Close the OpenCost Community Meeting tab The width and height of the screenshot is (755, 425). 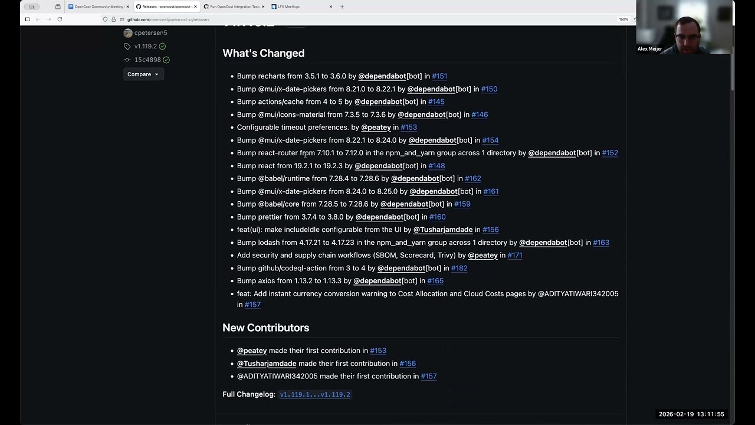coord(129,6)
